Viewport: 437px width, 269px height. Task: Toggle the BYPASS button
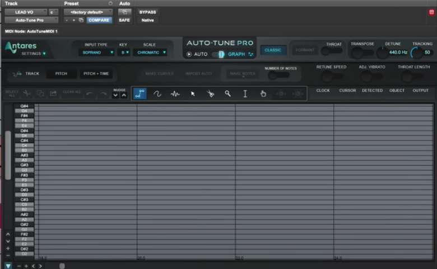coord(147,12)
